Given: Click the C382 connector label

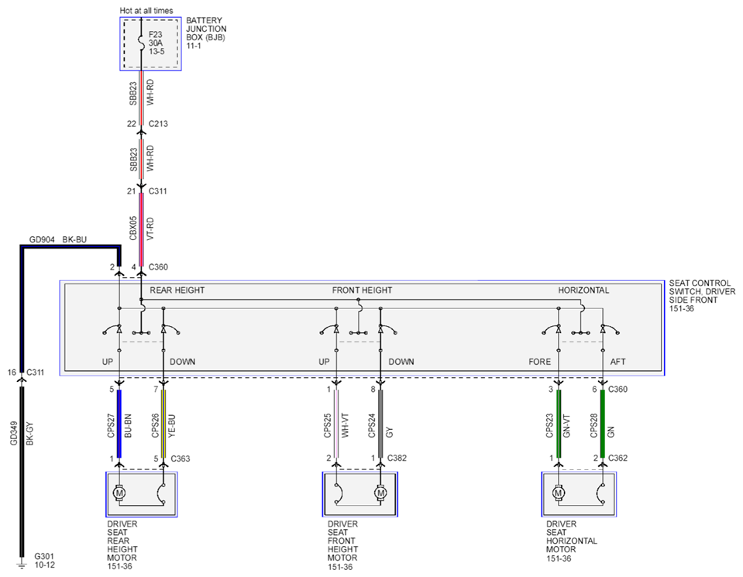Looking at the screenshot, I should pos(397,458).
